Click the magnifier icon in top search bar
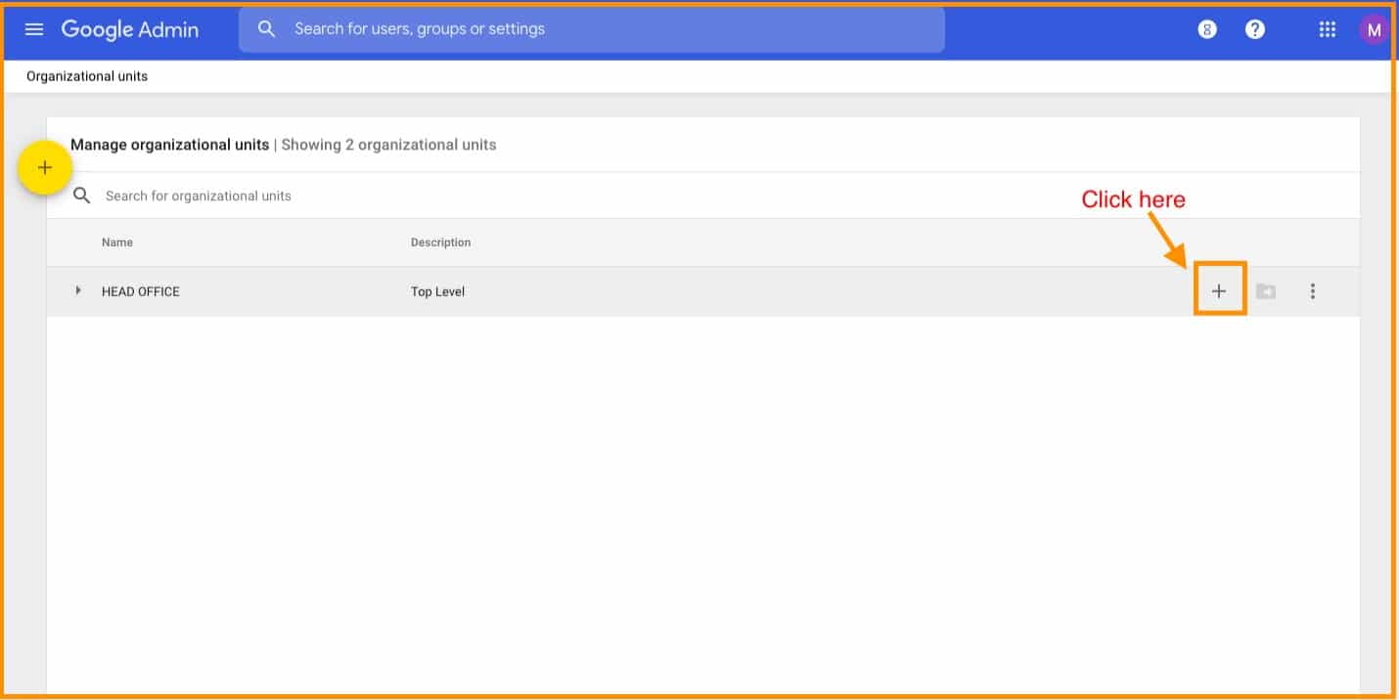 [266, 29]
